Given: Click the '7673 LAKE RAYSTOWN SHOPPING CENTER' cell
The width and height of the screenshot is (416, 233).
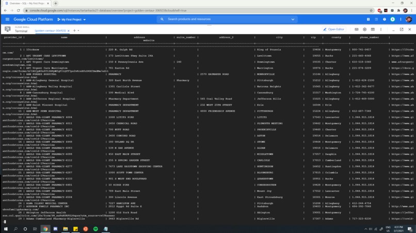Looking at the screenshot, I should 135,167.
